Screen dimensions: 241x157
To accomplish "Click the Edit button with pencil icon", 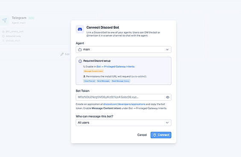I will [x=65, y=54].
